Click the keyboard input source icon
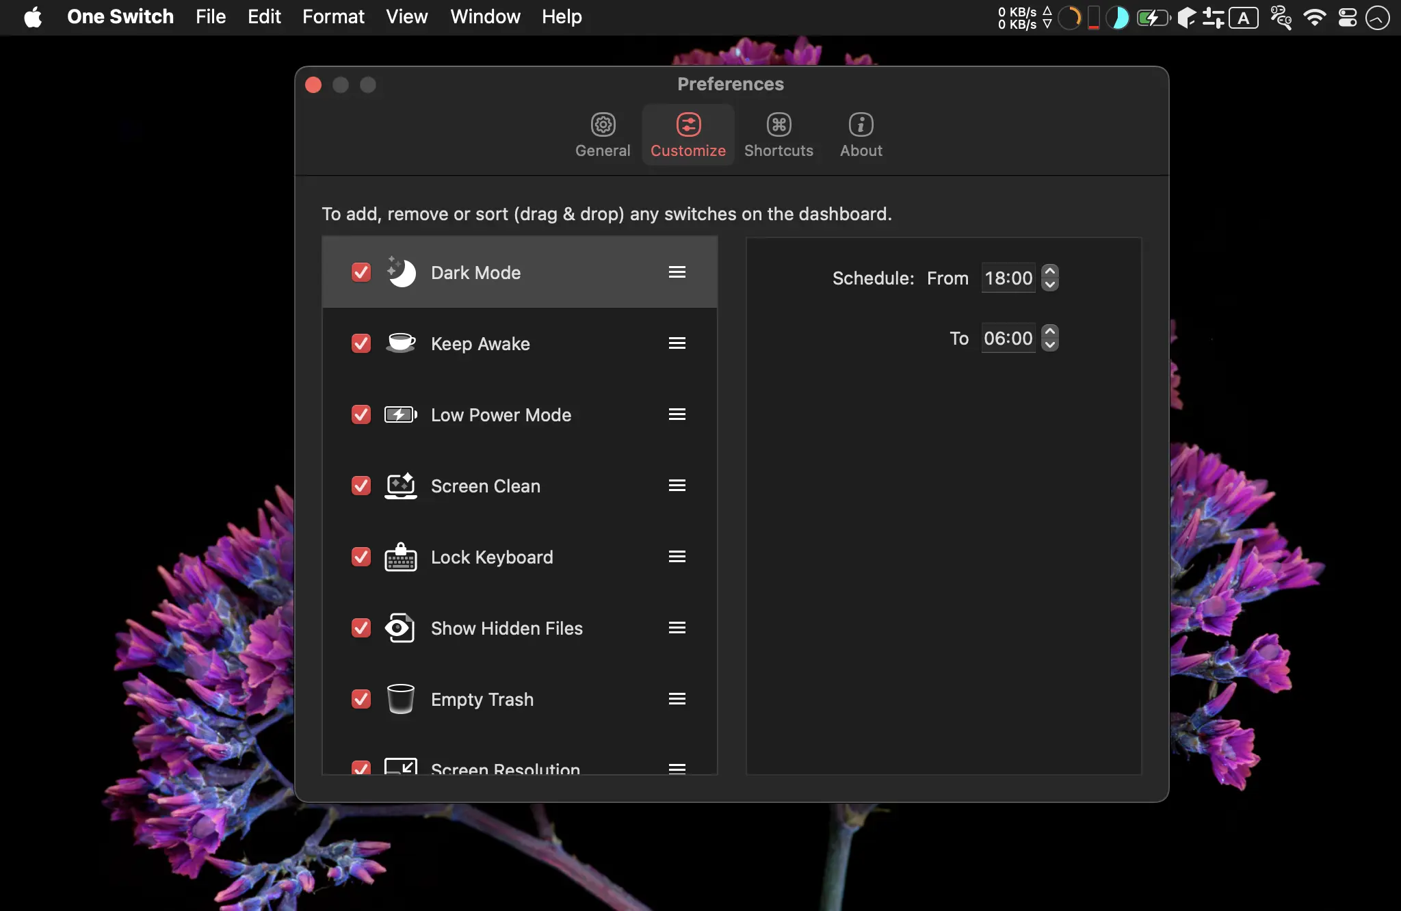The width and height of the screenshot is (1401, 911). [x=1244, y=18]
